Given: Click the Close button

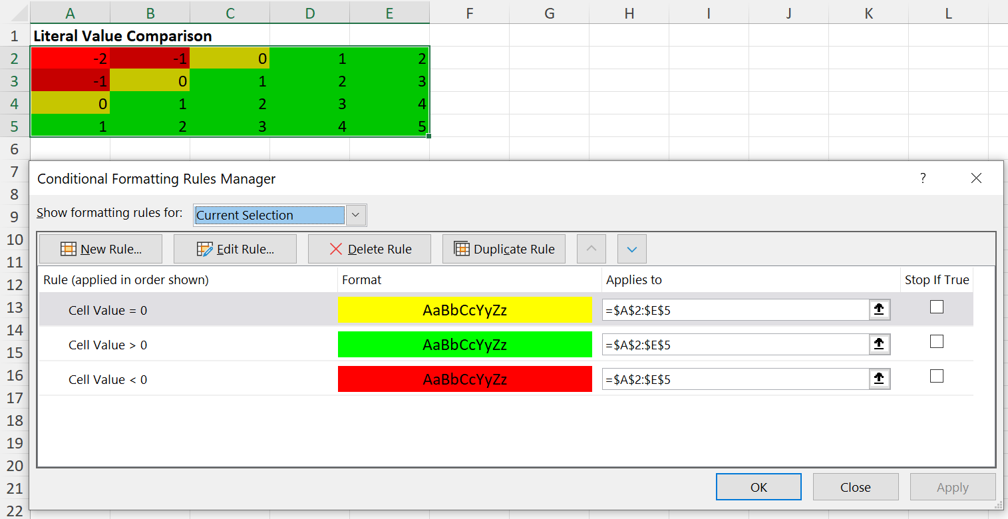Looking at the screenshot, I should (x=856, y=486).
